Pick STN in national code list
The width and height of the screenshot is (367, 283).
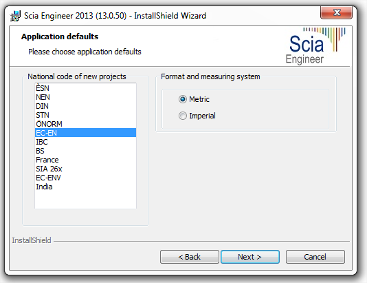coord(85,115)
